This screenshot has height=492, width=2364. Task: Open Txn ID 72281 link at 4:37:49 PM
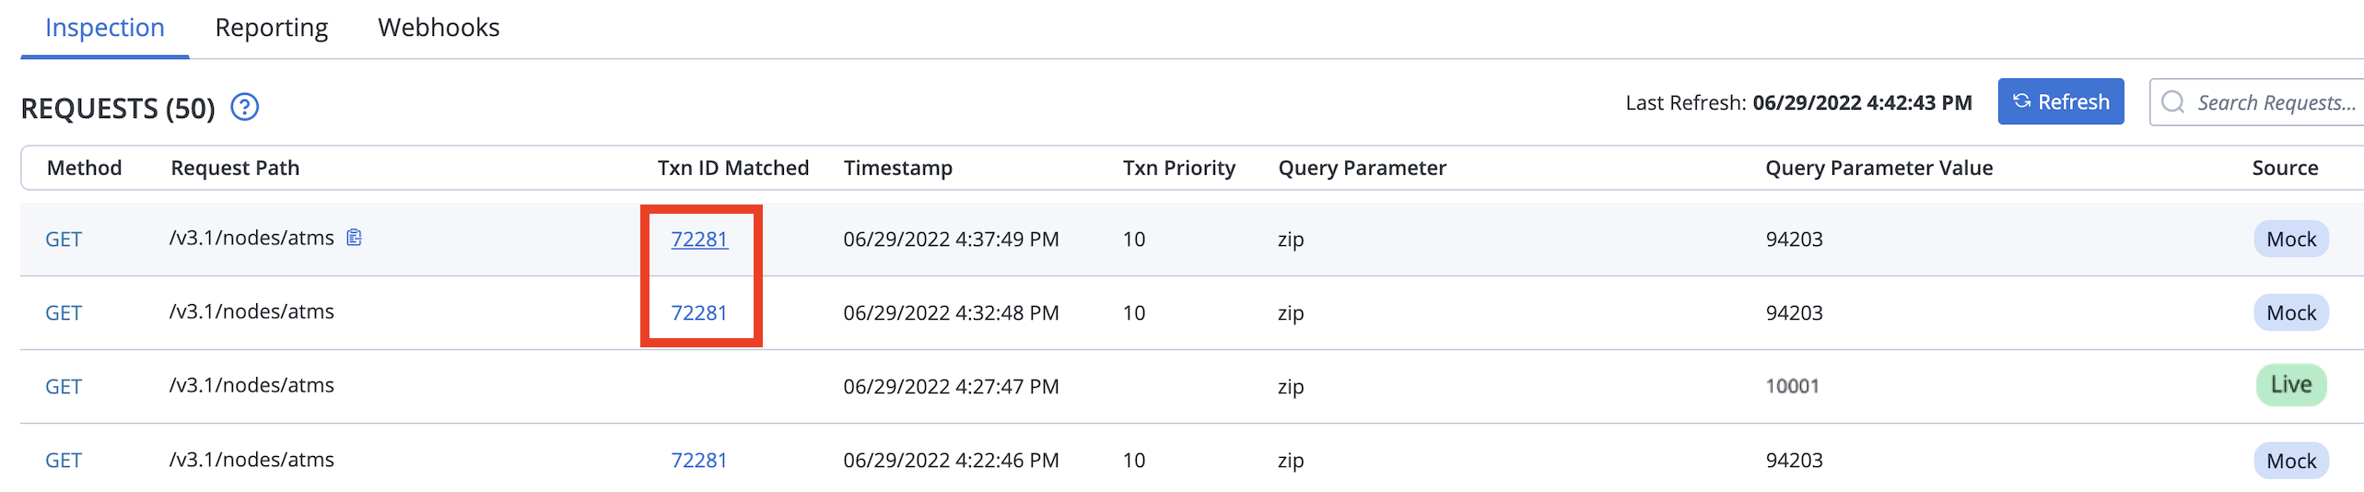[x=699, y=240]
